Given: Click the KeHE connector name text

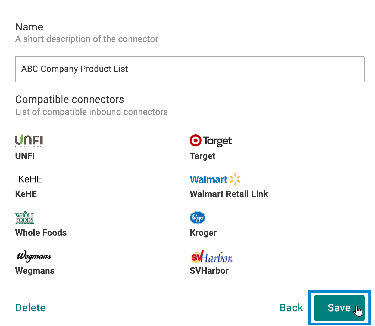Looking at the screenshot, I should (26, 194).
